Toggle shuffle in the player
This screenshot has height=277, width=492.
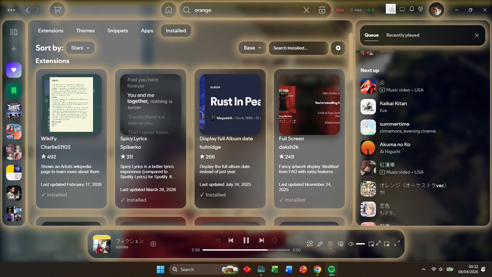218,240
